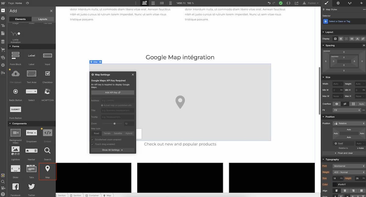Add the Form Block element

click(16, 58)
